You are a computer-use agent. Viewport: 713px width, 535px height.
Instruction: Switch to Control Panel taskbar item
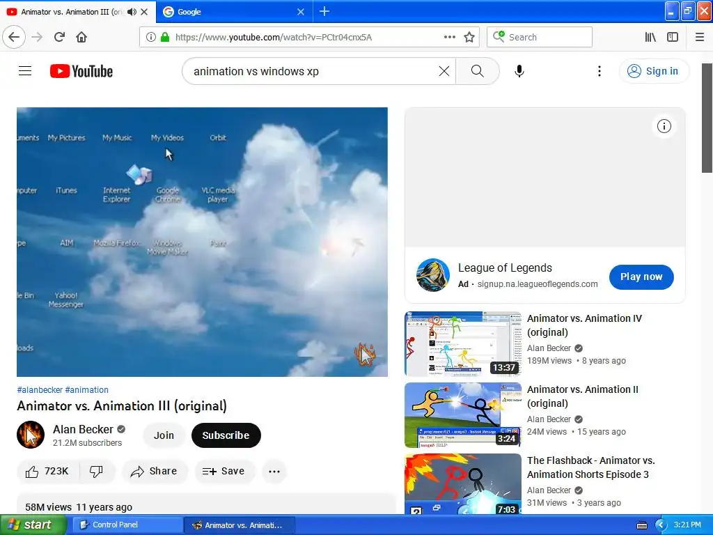[127, 525]
